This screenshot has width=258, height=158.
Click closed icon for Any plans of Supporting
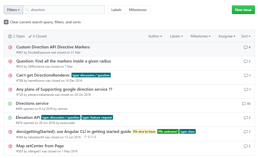click(x=10, y=90)
